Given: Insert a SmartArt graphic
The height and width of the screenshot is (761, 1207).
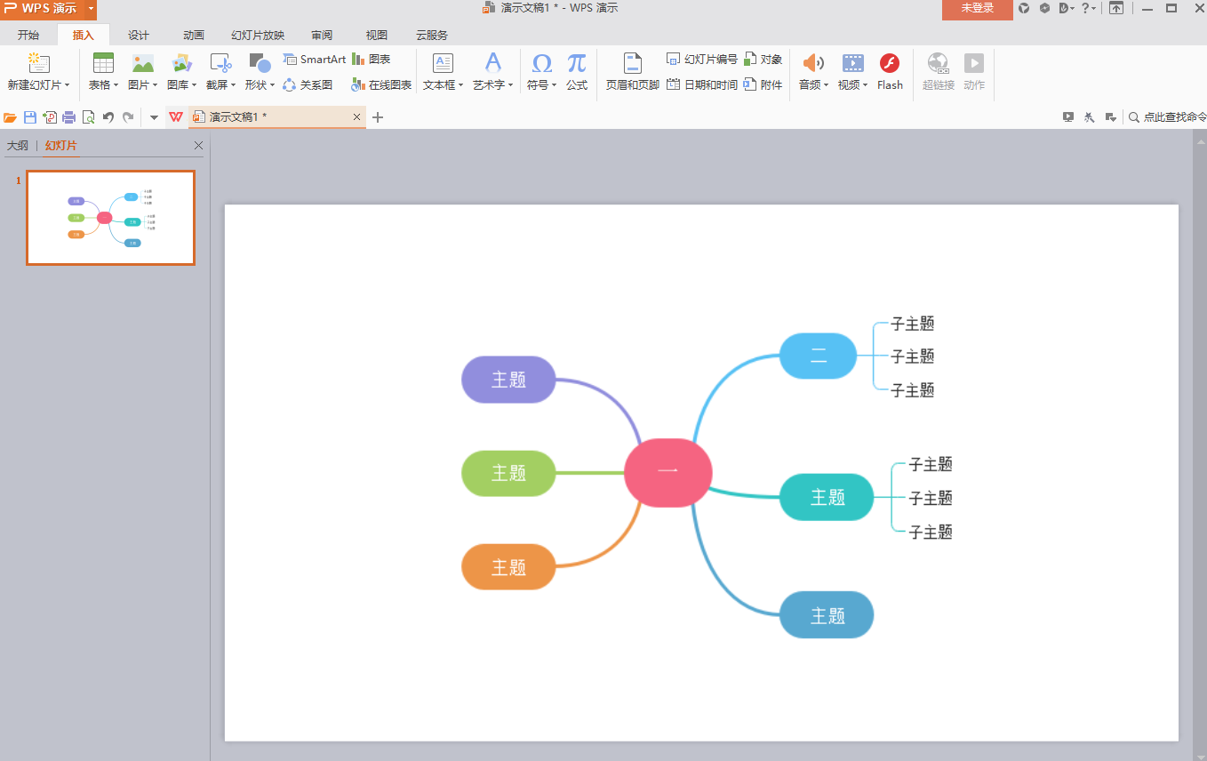Looking at the screenshot, I should pos(315,60).
